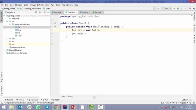The width and height of the screenshot is (196, 110).
Task: Open the 4: Run tool window
Action: tap(44, 100)
